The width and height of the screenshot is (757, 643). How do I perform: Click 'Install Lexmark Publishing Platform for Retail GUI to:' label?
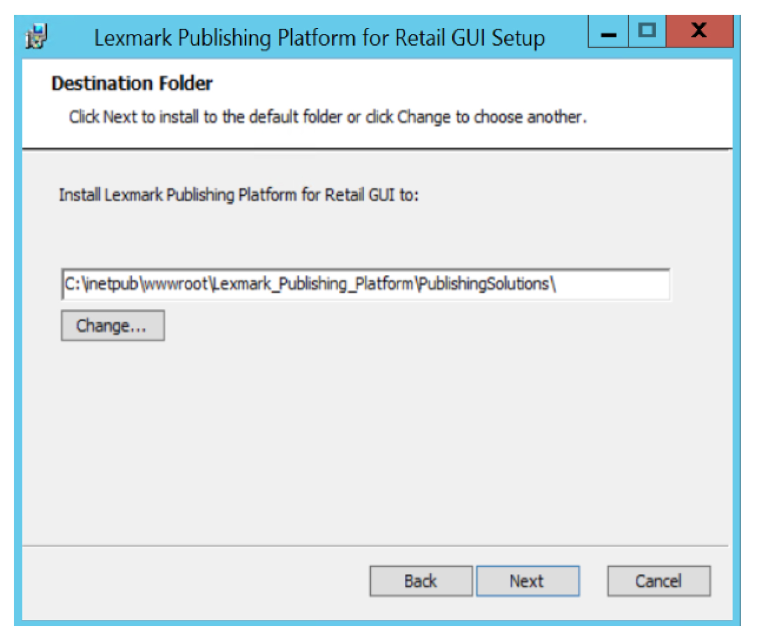point(239,195)
